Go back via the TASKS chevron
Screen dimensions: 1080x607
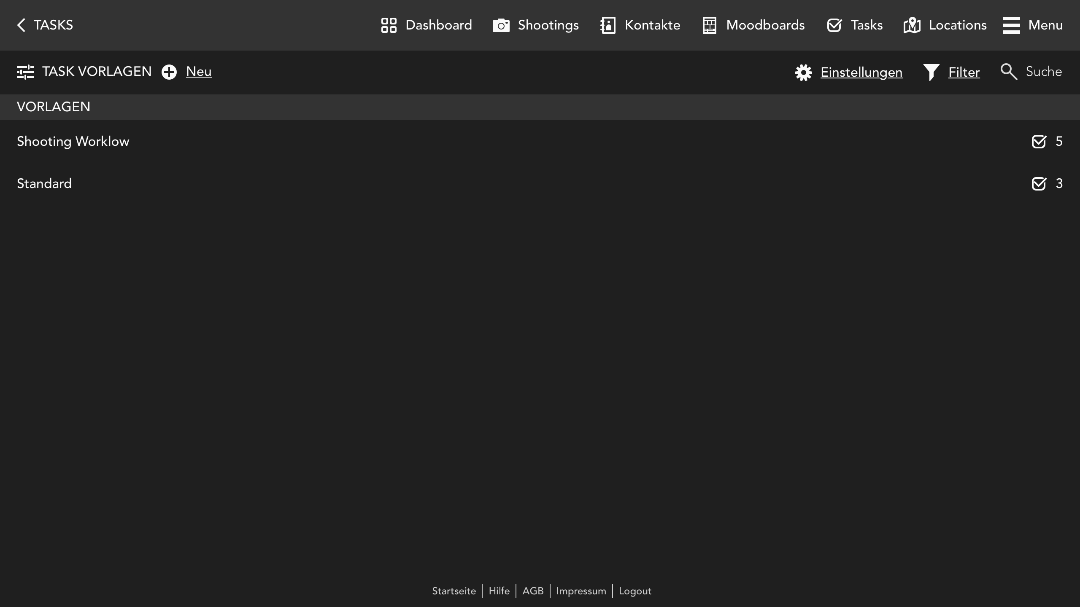(x=21, y=25)
